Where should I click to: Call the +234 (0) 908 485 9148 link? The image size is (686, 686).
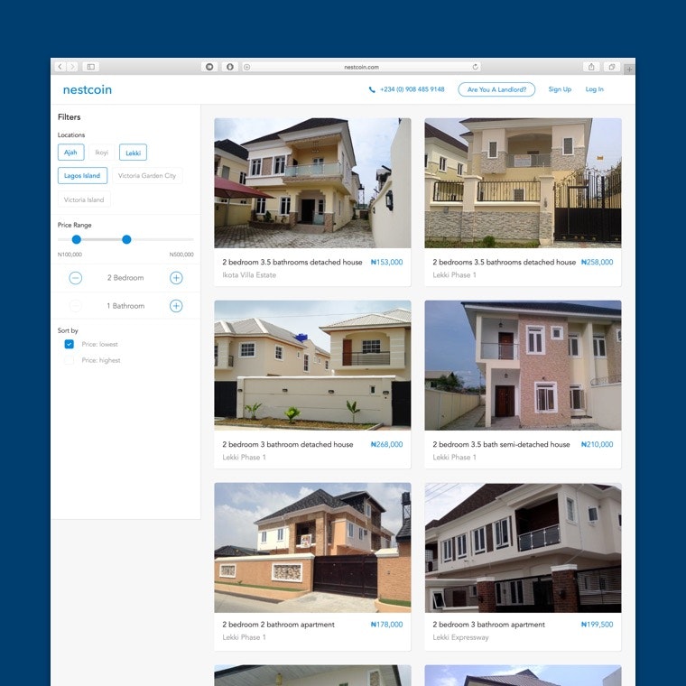point(413,89)
